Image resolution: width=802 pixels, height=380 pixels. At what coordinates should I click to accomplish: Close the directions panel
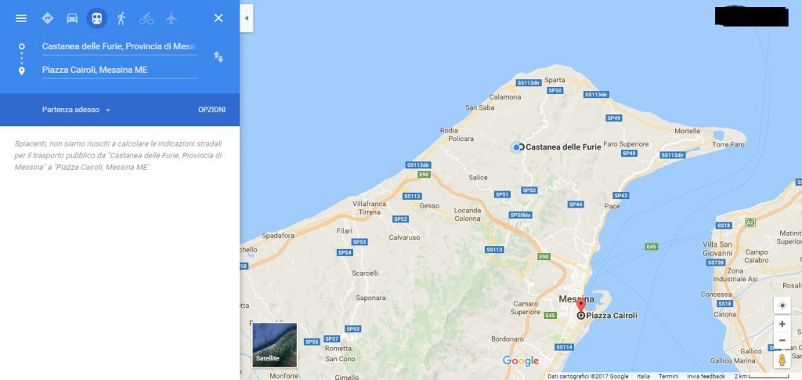[219, 18]
